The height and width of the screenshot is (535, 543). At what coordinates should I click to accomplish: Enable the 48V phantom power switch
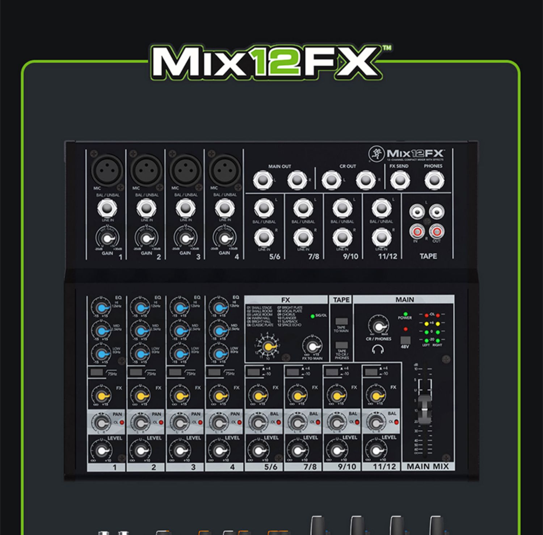(405, 340)
